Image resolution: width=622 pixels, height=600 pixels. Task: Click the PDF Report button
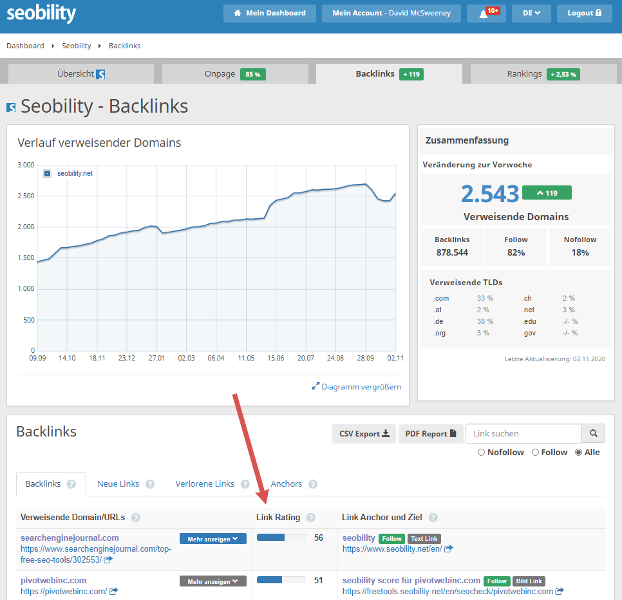tap(431, 433)
